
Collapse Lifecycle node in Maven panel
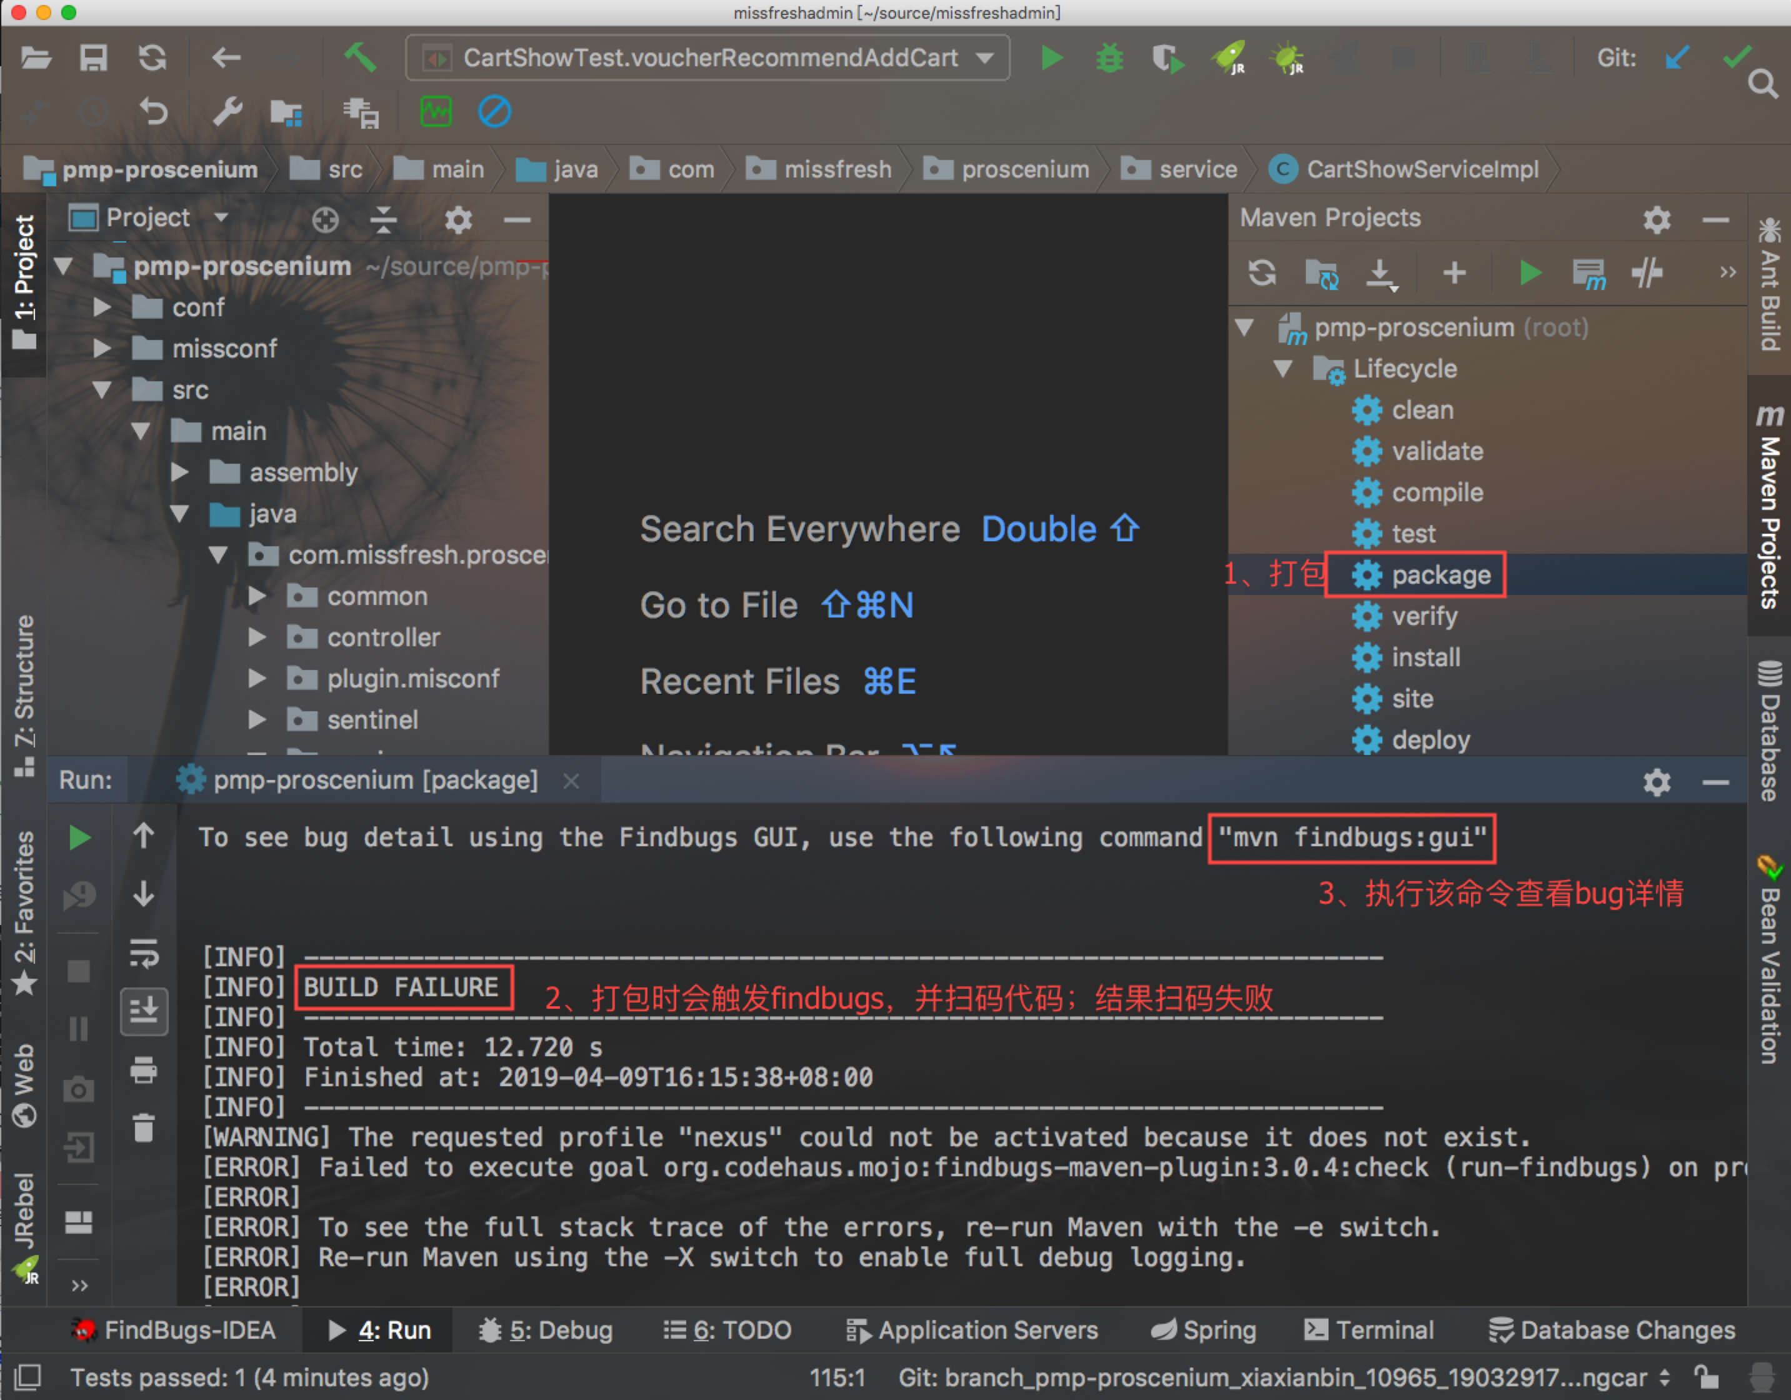coord(1284,369)
